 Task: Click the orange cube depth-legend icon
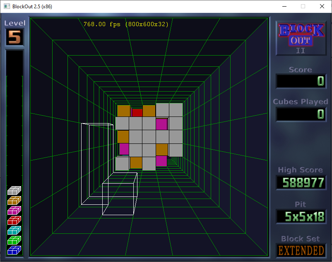(14, 200)
